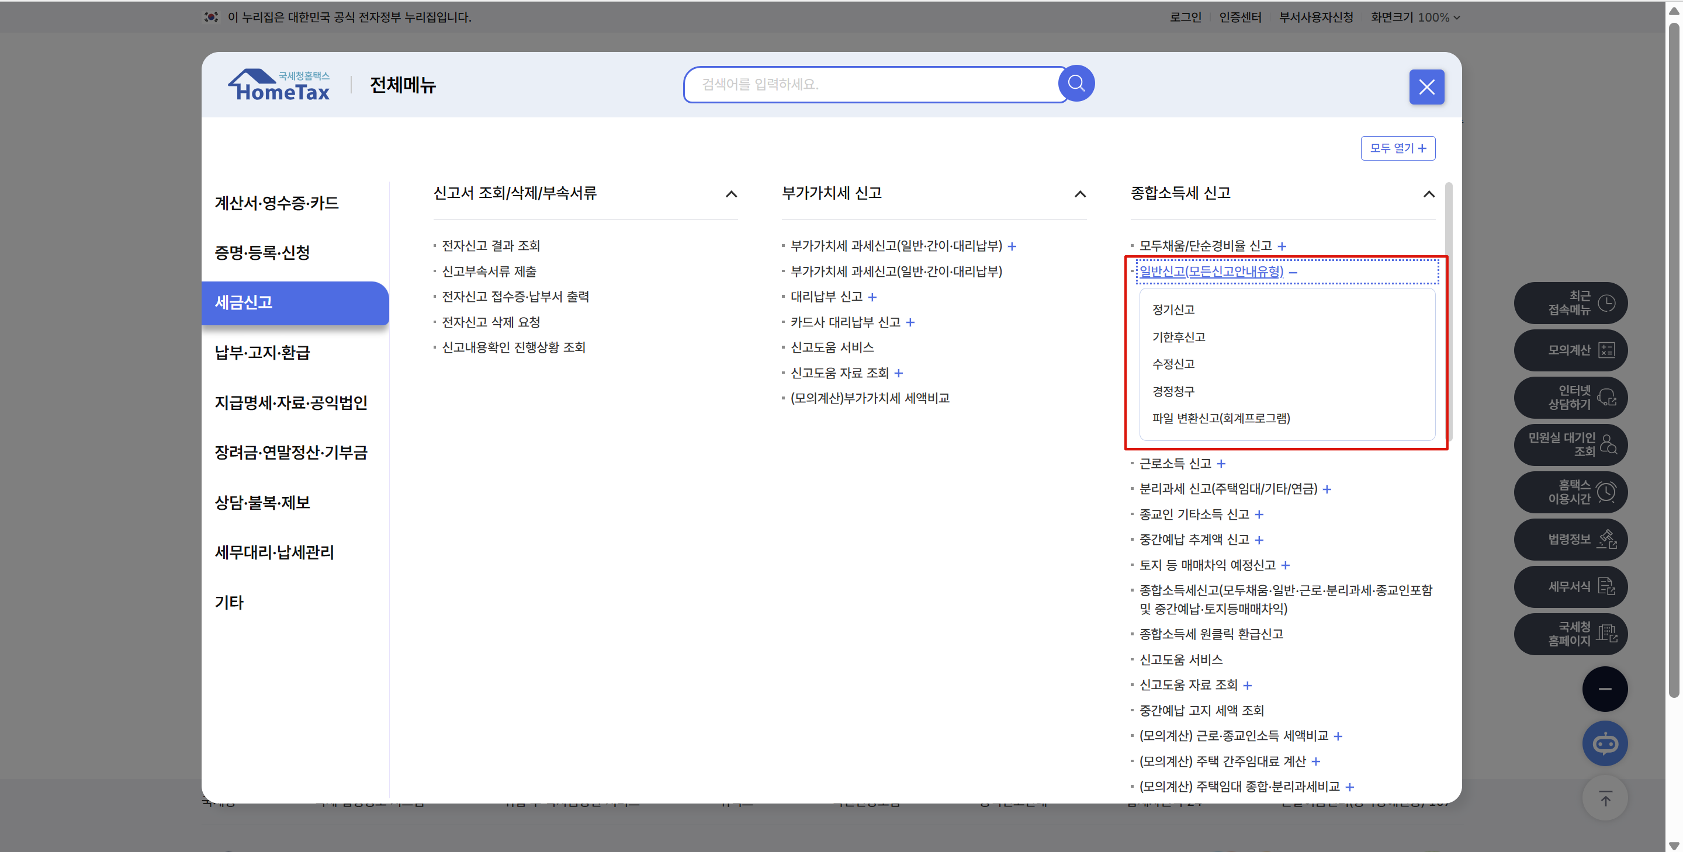The height and width of the screenshot is (852, 1683).
Task: Open 전자신고 결과 조회 link
Action: coord(491,246)
